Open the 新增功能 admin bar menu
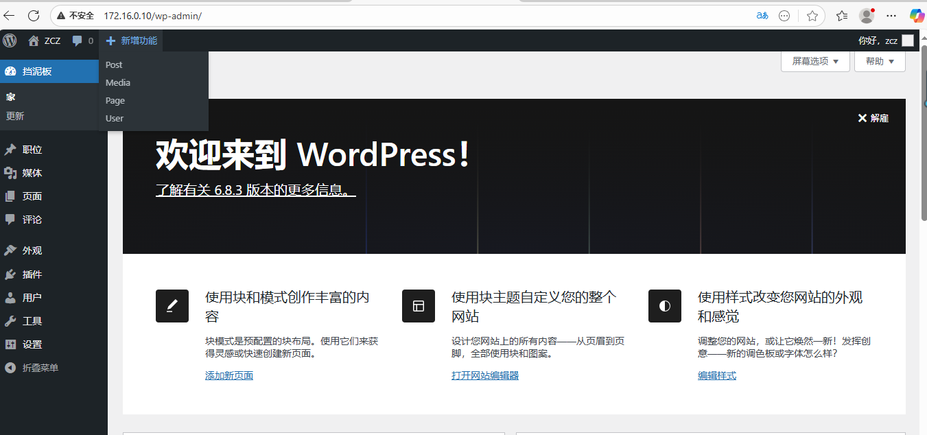 131,40
